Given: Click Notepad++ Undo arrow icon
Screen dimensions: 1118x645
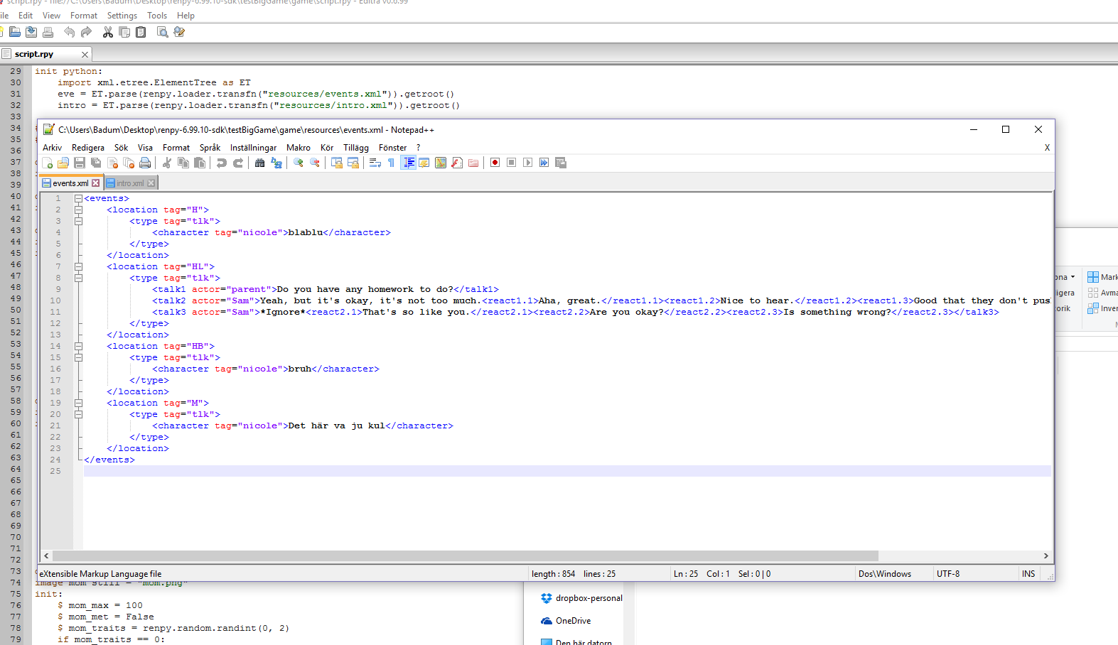Looking at the screenshot, I should pos(222,163).
